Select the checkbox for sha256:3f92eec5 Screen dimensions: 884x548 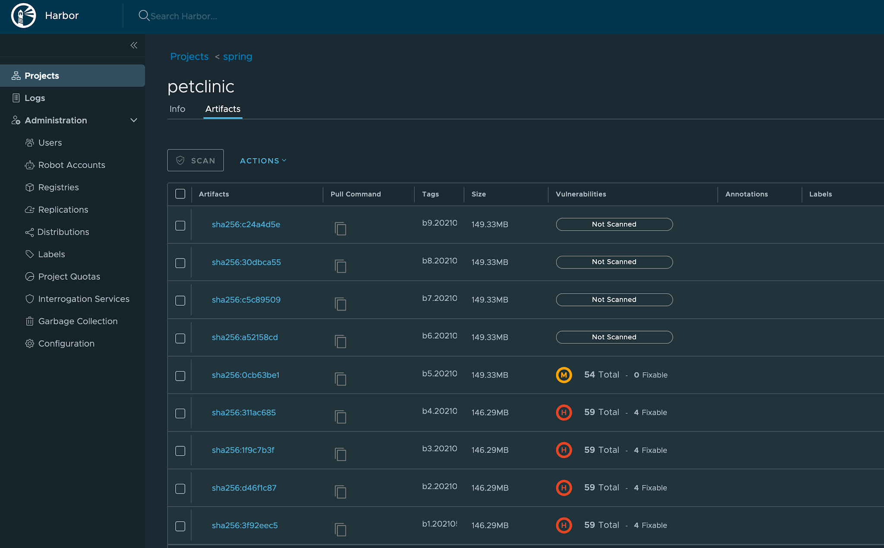[x=180, y=526]
